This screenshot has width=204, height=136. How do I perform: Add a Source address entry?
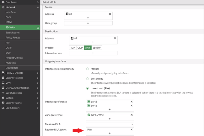pos(88,18)
